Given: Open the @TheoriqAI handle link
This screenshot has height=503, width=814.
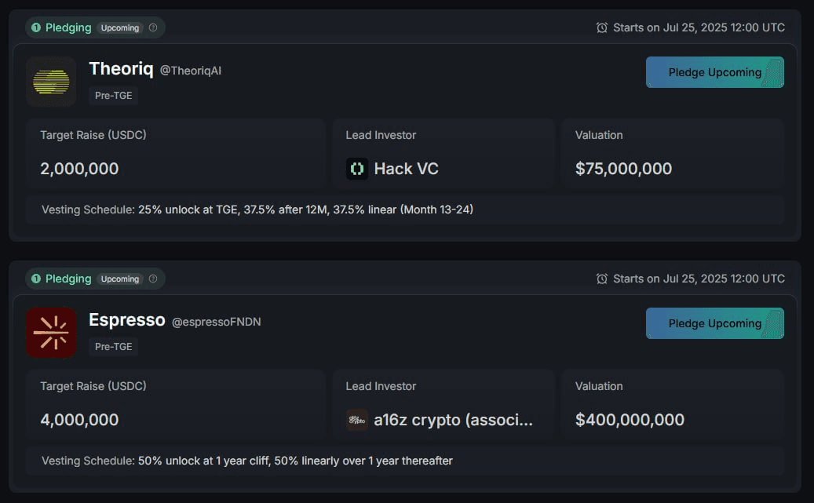Looking at the screenshot, I should coord(191,71).
